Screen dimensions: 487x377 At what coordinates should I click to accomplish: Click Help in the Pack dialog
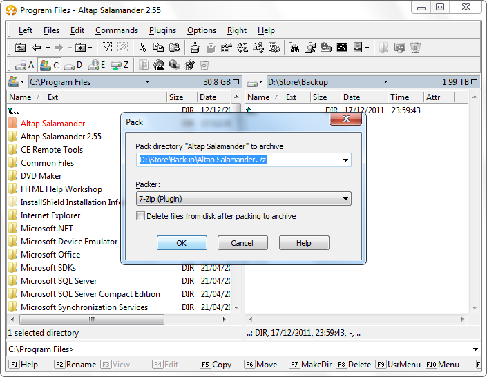304,243
